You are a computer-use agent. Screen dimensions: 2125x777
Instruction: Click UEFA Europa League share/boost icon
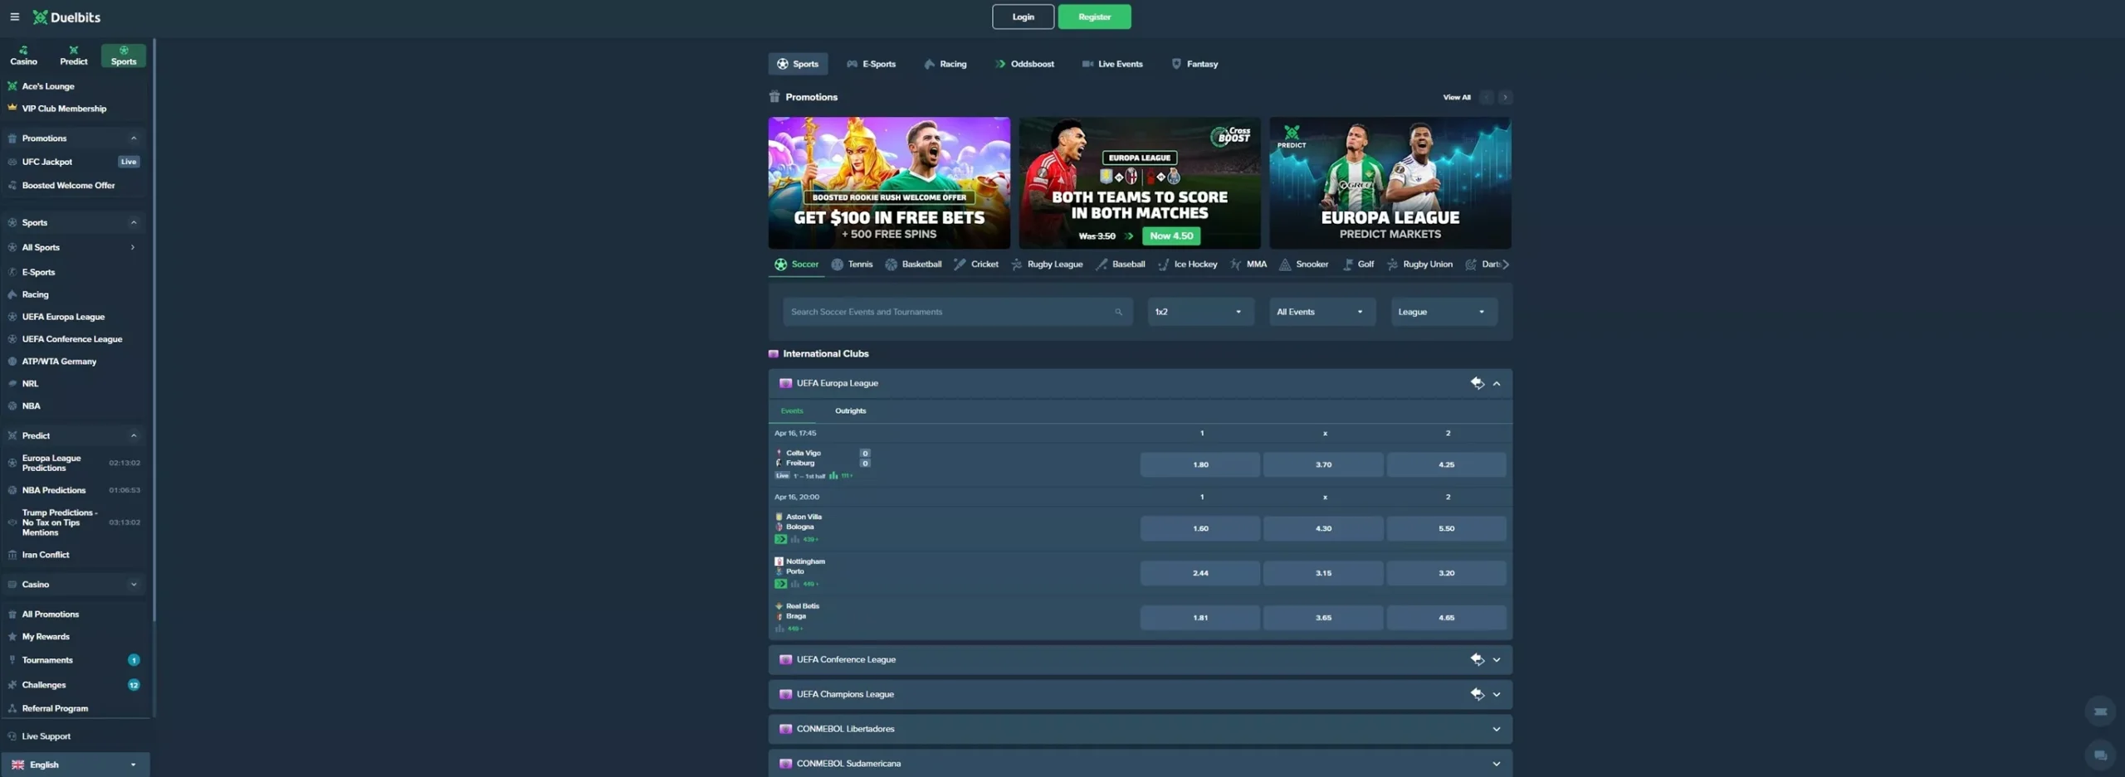coord(1477,382)
